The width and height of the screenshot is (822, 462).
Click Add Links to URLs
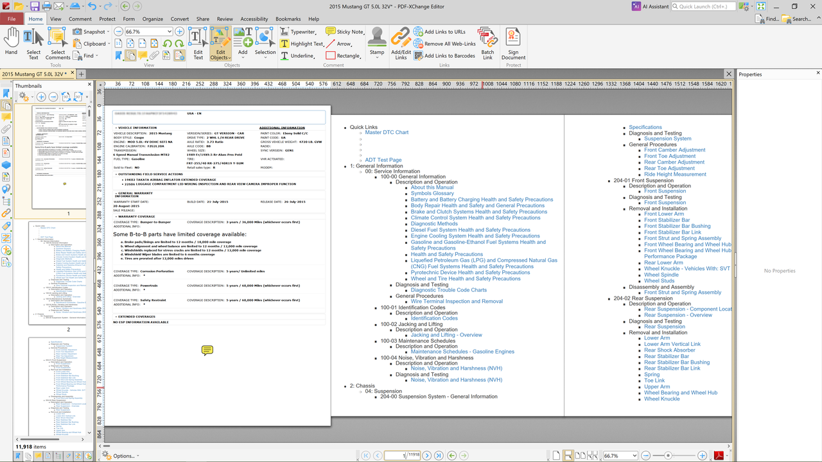[x=440, y=31]
